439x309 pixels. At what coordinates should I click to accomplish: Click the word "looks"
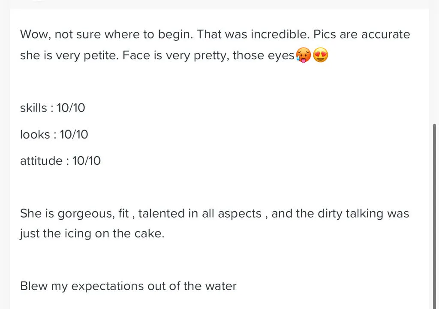[x=35, y=134]
